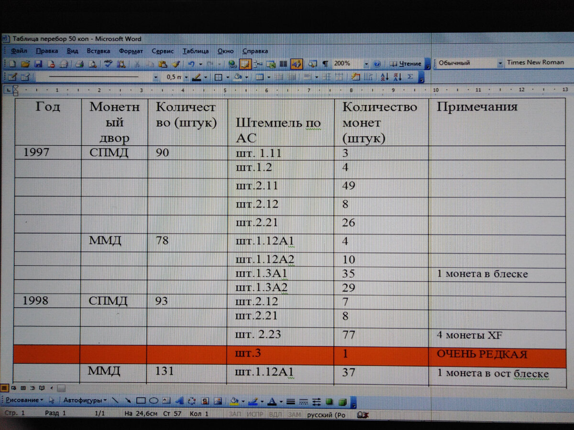Screen dimensions: 574x430
Task: Click the AutoSum sigma icon
Action: click(410, 77)
